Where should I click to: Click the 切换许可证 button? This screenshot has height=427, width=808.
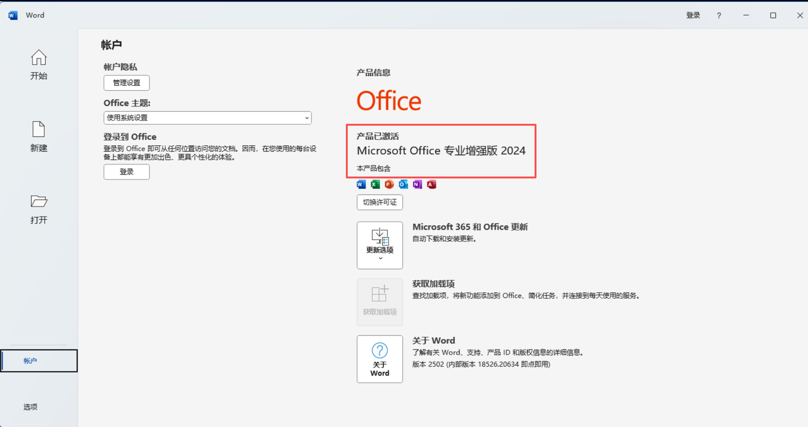[x=380, y=202]
